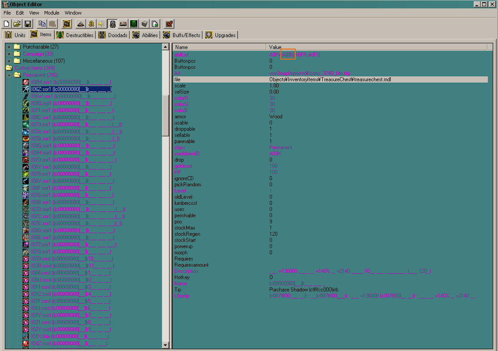Open the Trigger Editor letter 'a' icon
The image size is (498, 351).
(x=91, y=24)
